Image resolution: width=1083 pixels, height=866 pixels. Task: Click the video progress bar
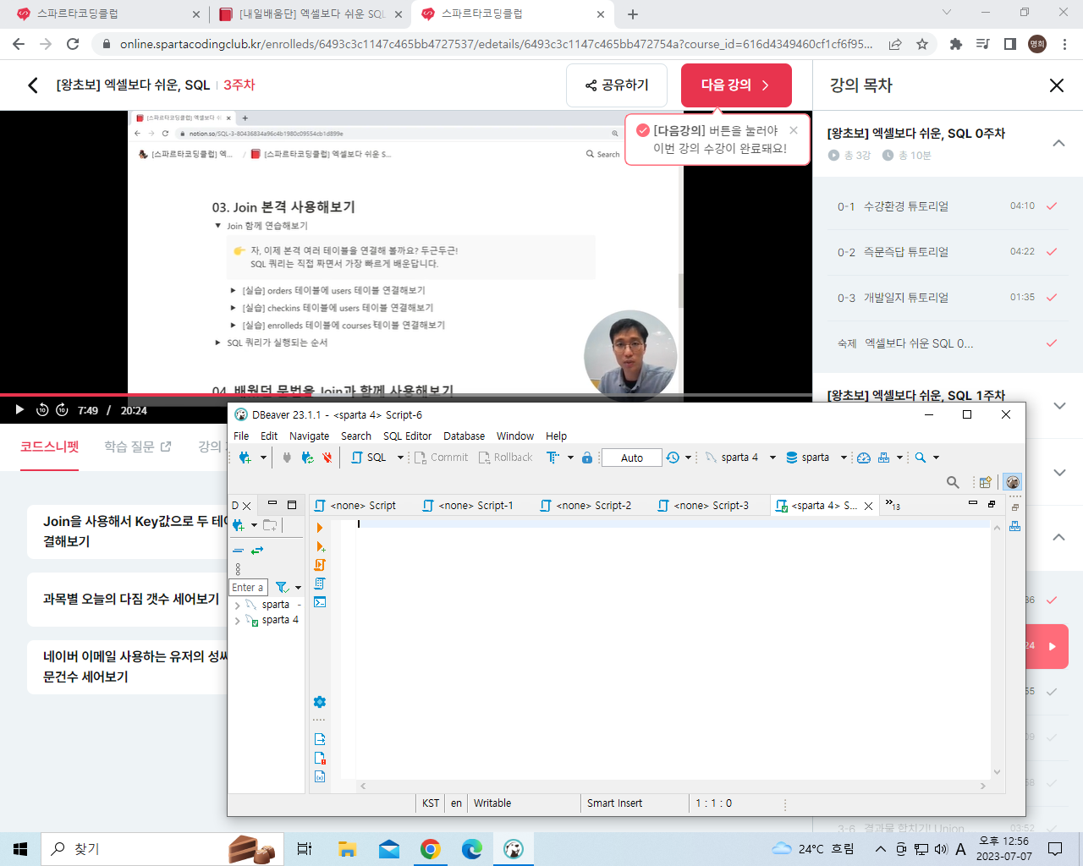pyautogui.click(x=406, y=394)
